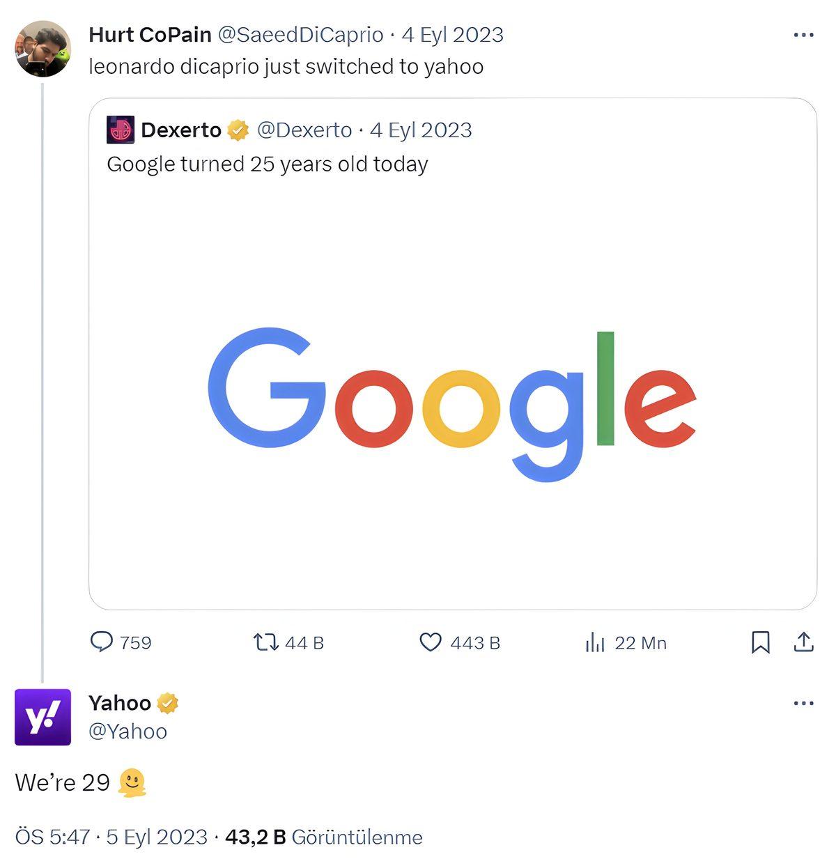Open more options for Yahoo tweet
Screen dimensions: 836x859
pyautogui.click(x=803, y=703)
